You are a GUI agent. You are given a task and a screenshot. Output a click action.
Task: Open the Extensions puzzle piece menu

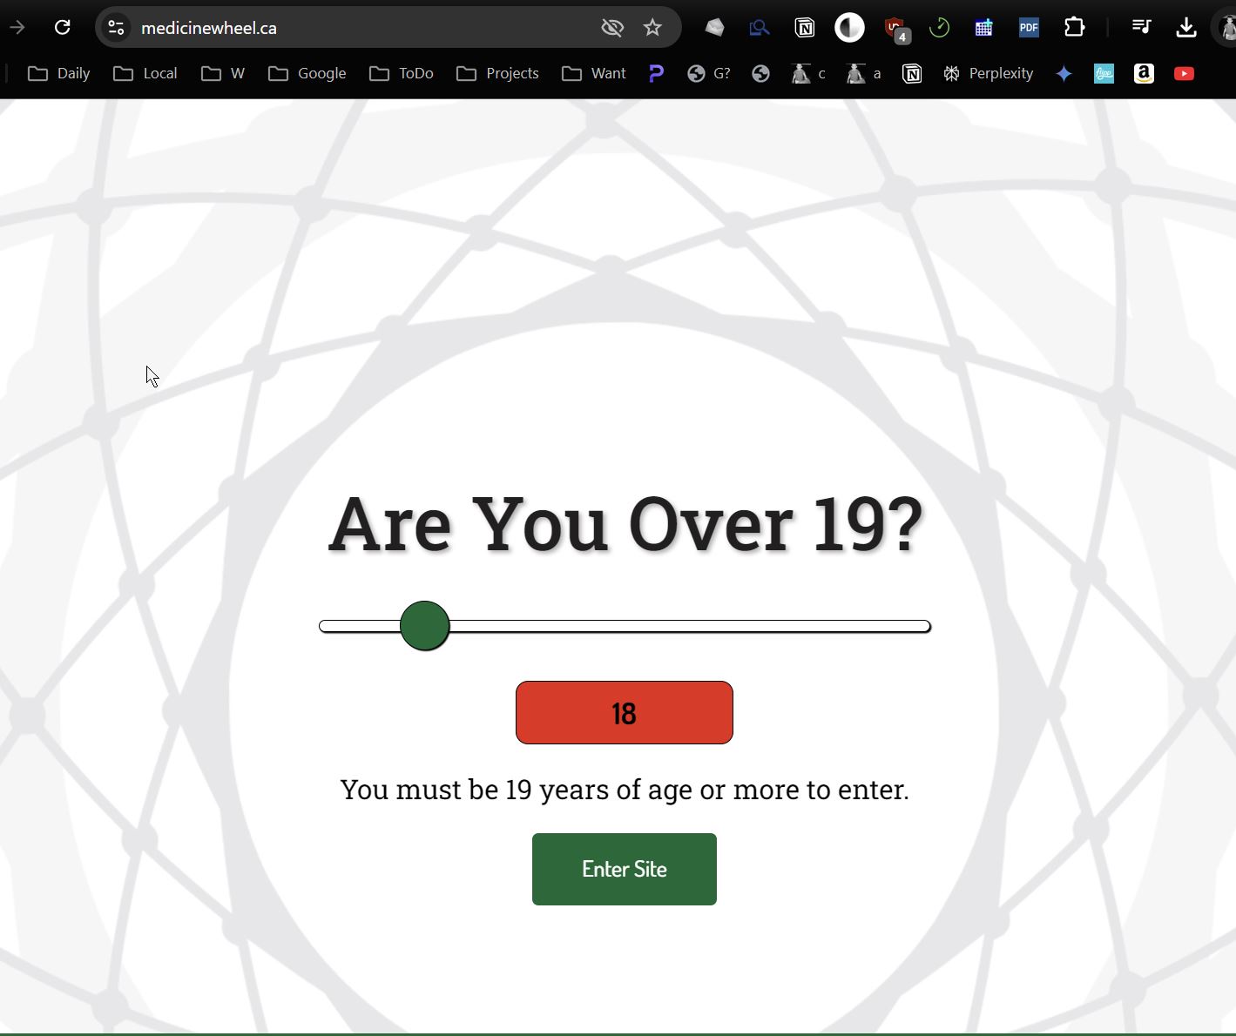pos(1074,28)
